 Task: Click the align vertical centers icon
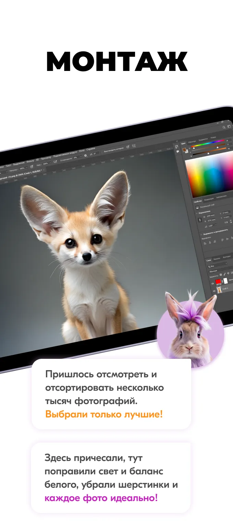click(x=227, y=239)
